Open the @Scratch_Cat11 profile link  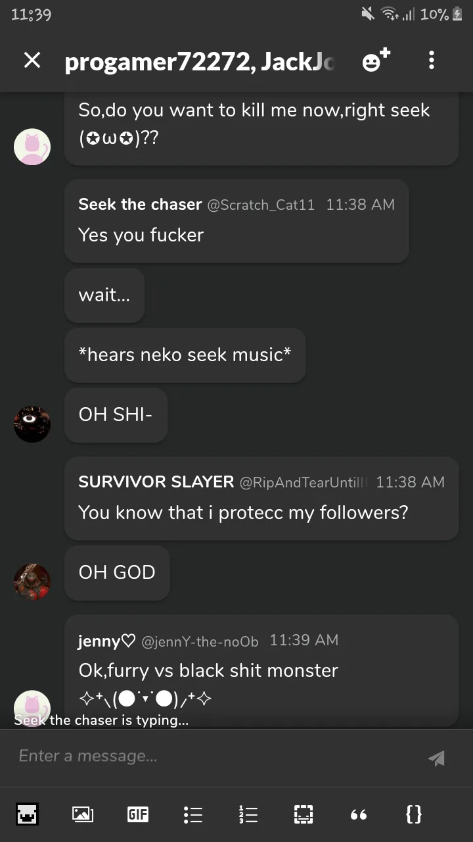click(261, 205)
